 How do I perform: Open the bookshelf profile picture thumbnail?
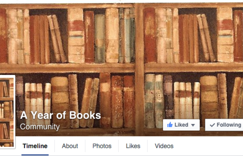tap(7, 112)
